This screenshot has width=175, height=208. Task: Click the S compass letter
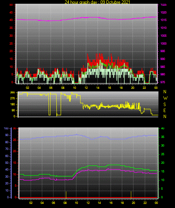[x=164, y=105]
